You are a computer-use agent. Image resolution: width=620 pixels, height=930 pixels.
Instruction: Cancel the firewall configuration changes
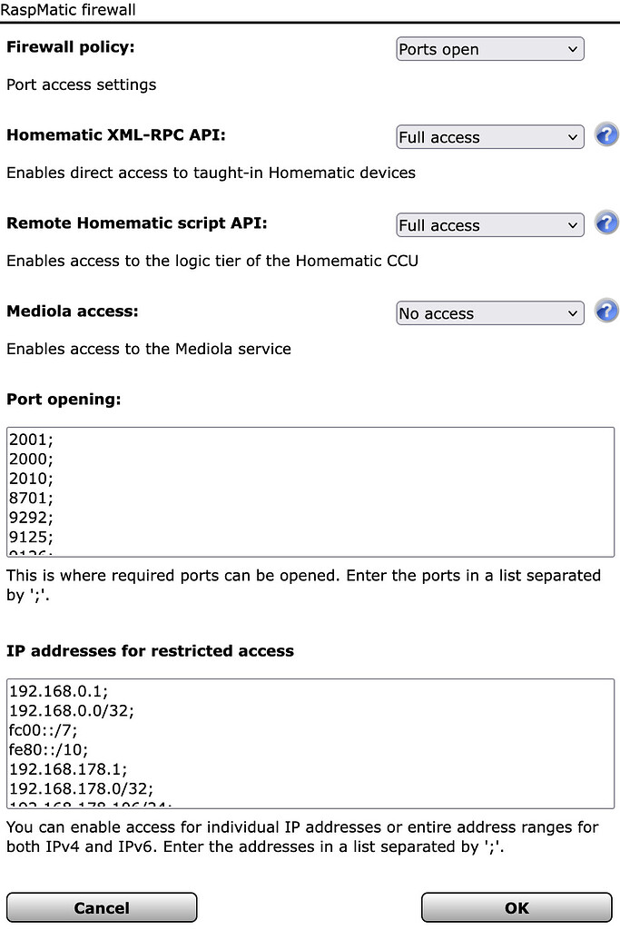(102, 906)
